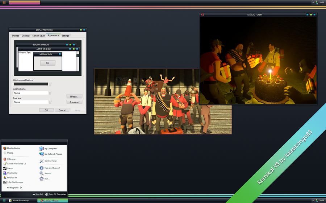
Task: Open My Network Places
Action: click(50, 154)
